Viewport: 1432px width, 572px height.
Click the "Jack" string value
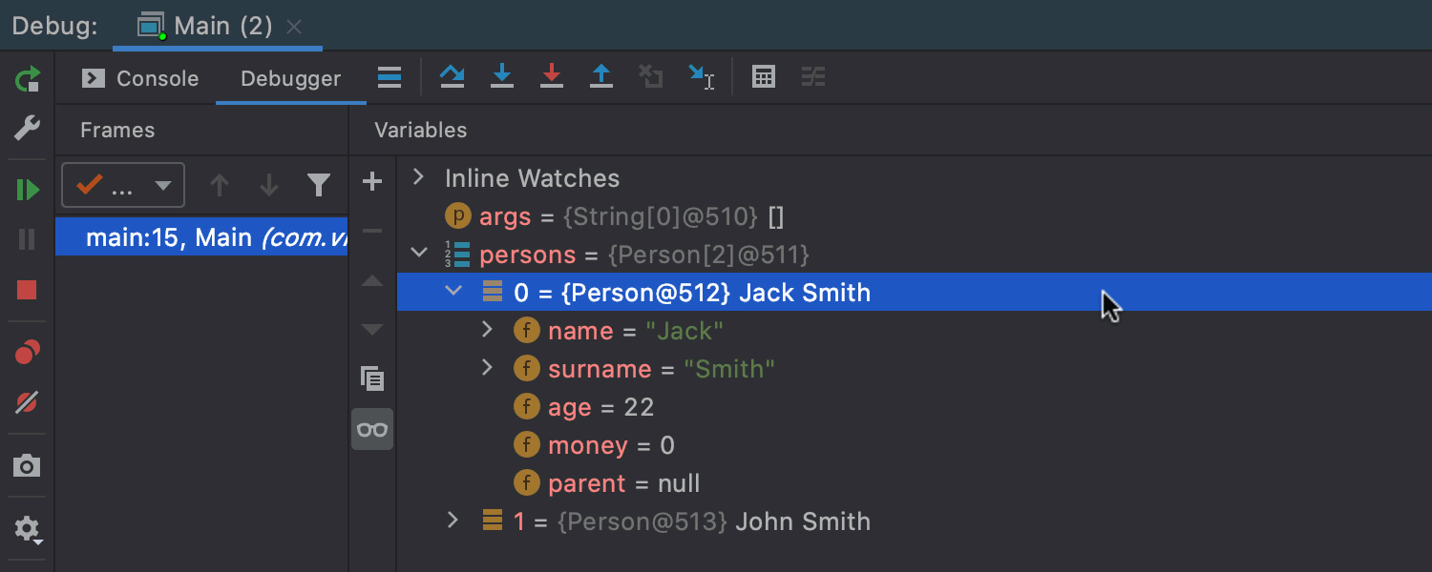click(684, 331)
